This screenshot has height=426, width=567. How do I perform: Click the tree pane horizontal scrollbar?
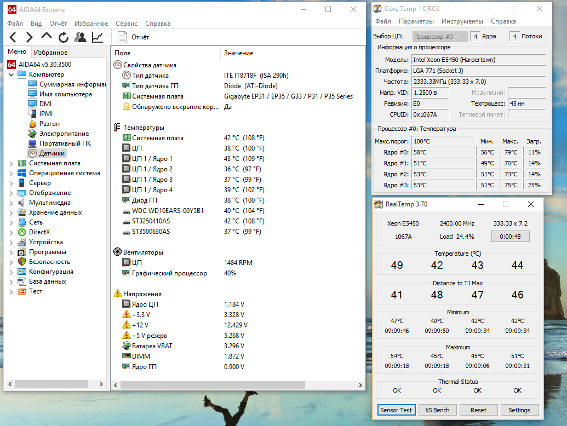(51, 384)
